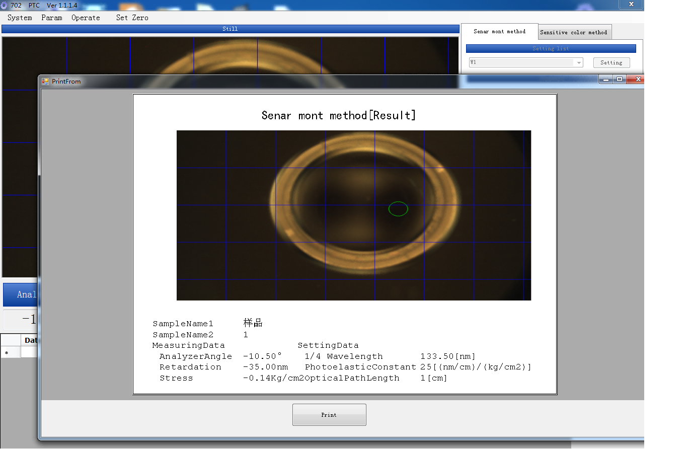Click the green ellipse measurement marker
This screenshot has height=449, width=688.
tap(398, 209)
